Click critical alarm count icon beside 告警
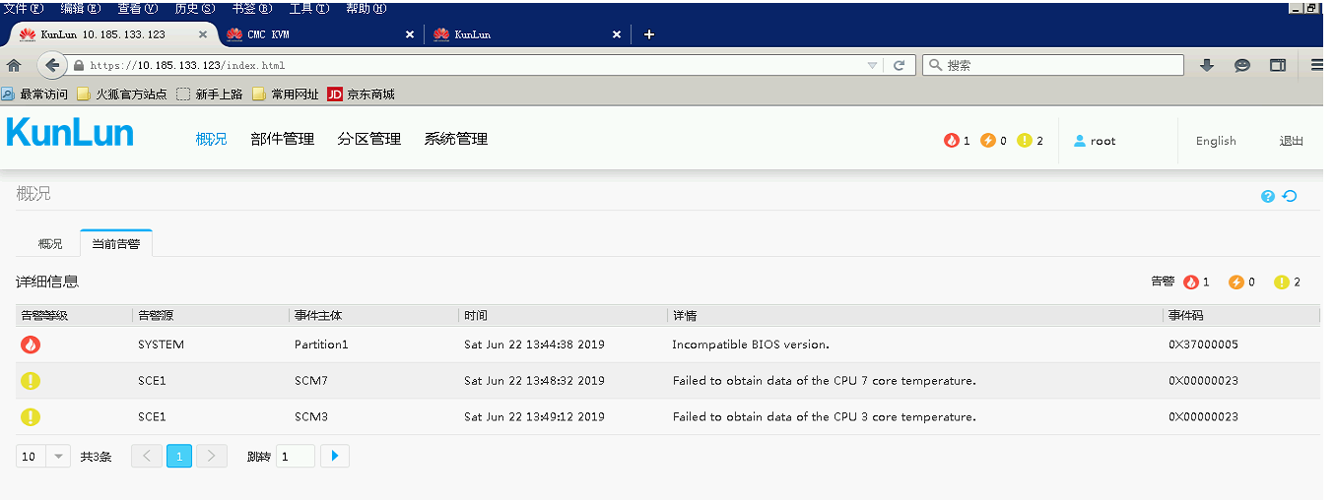The height and width of the screenshot is (500, 1334). pyautogui.click(x=1191, y=282)
